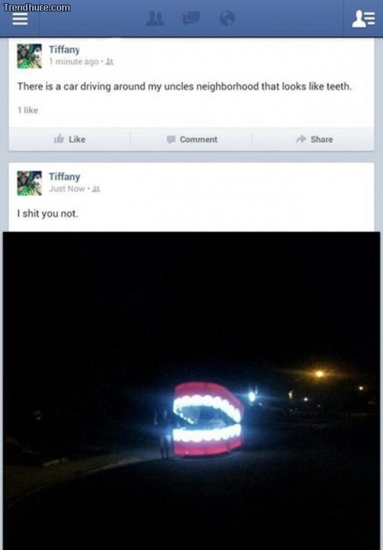Image resolution: width=383 pixels, height=550 pixels.
Task: Open notifications globe icon
Action: click(228, 18)
